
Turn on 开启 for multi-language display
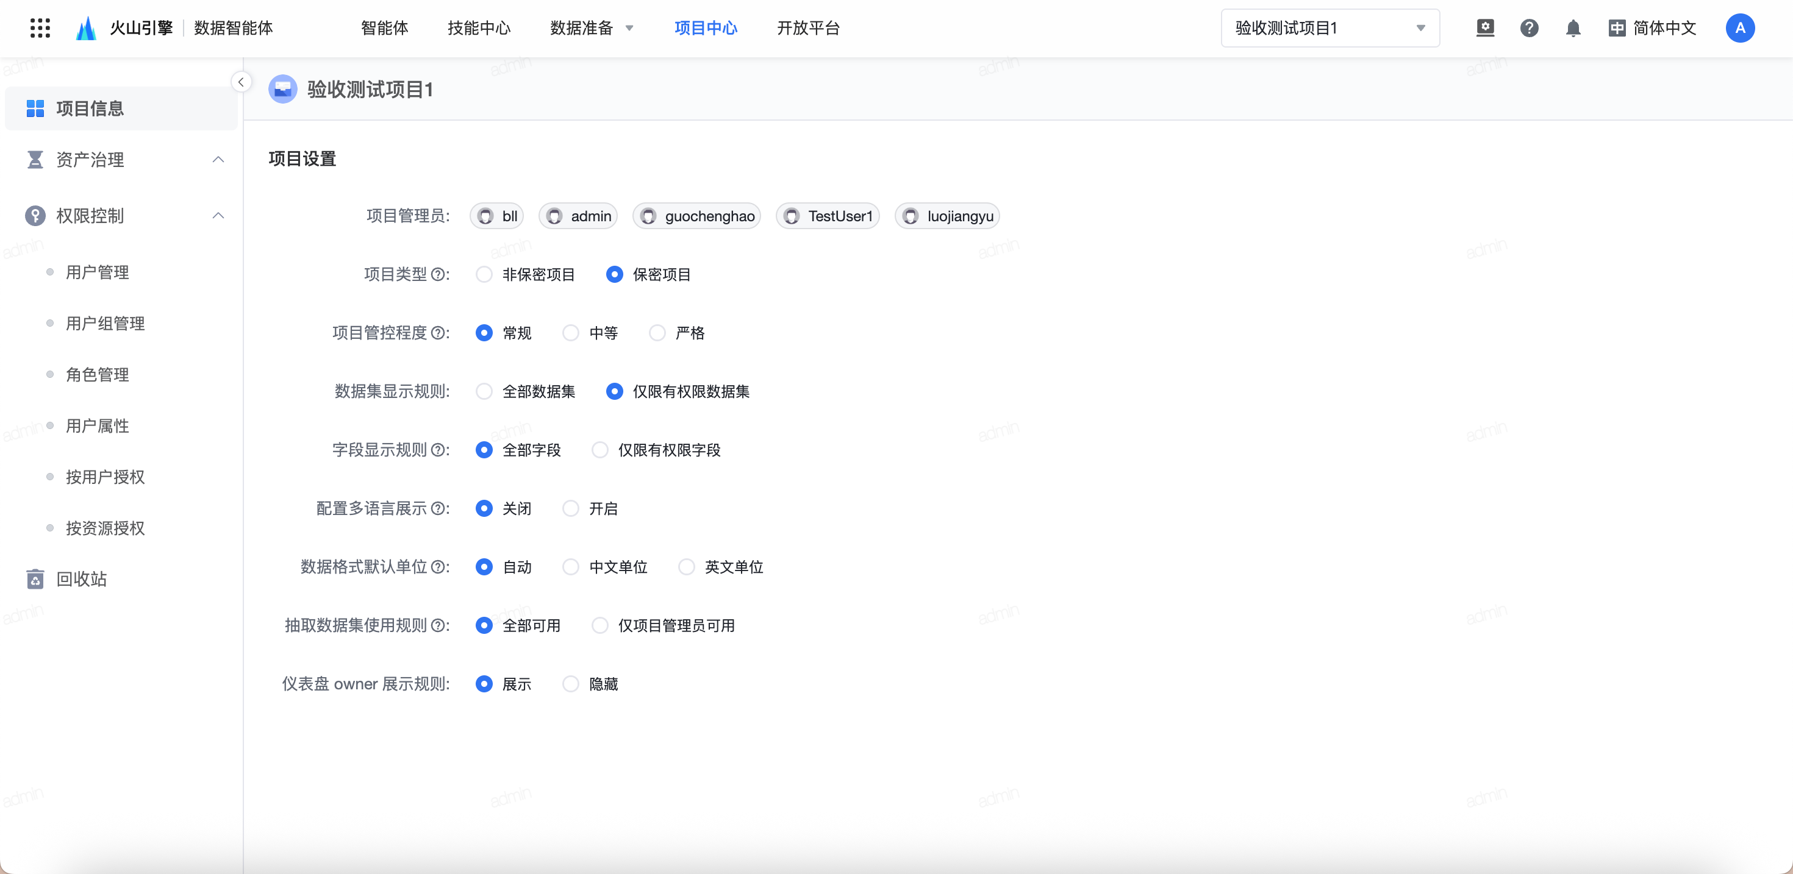pyautogui.click(x=571, y=509)
